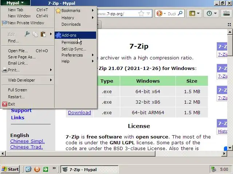Screen dimensions: 233x174
Task: Click the printer icon next to Print
Action: point(5,70)
